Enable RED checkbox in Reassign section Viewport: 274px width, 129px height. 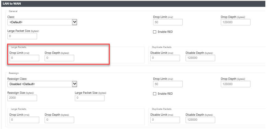click(x=155, y=94)
